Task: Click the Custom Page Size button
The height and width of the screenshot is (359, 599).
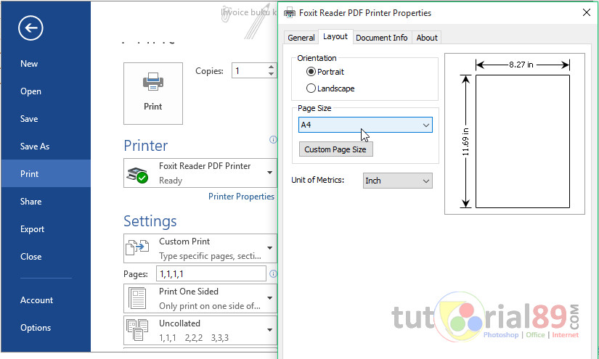Action: (x=335, y=149)
